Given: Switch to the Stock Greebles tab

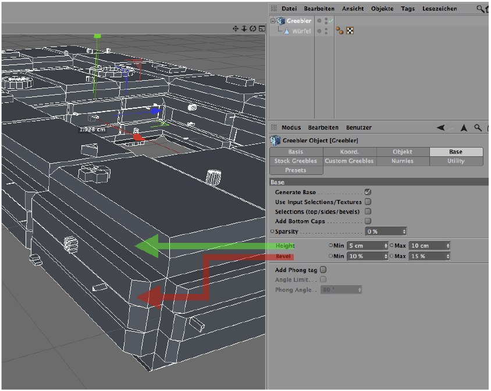Looking at the screenshot, I should 296,161.
